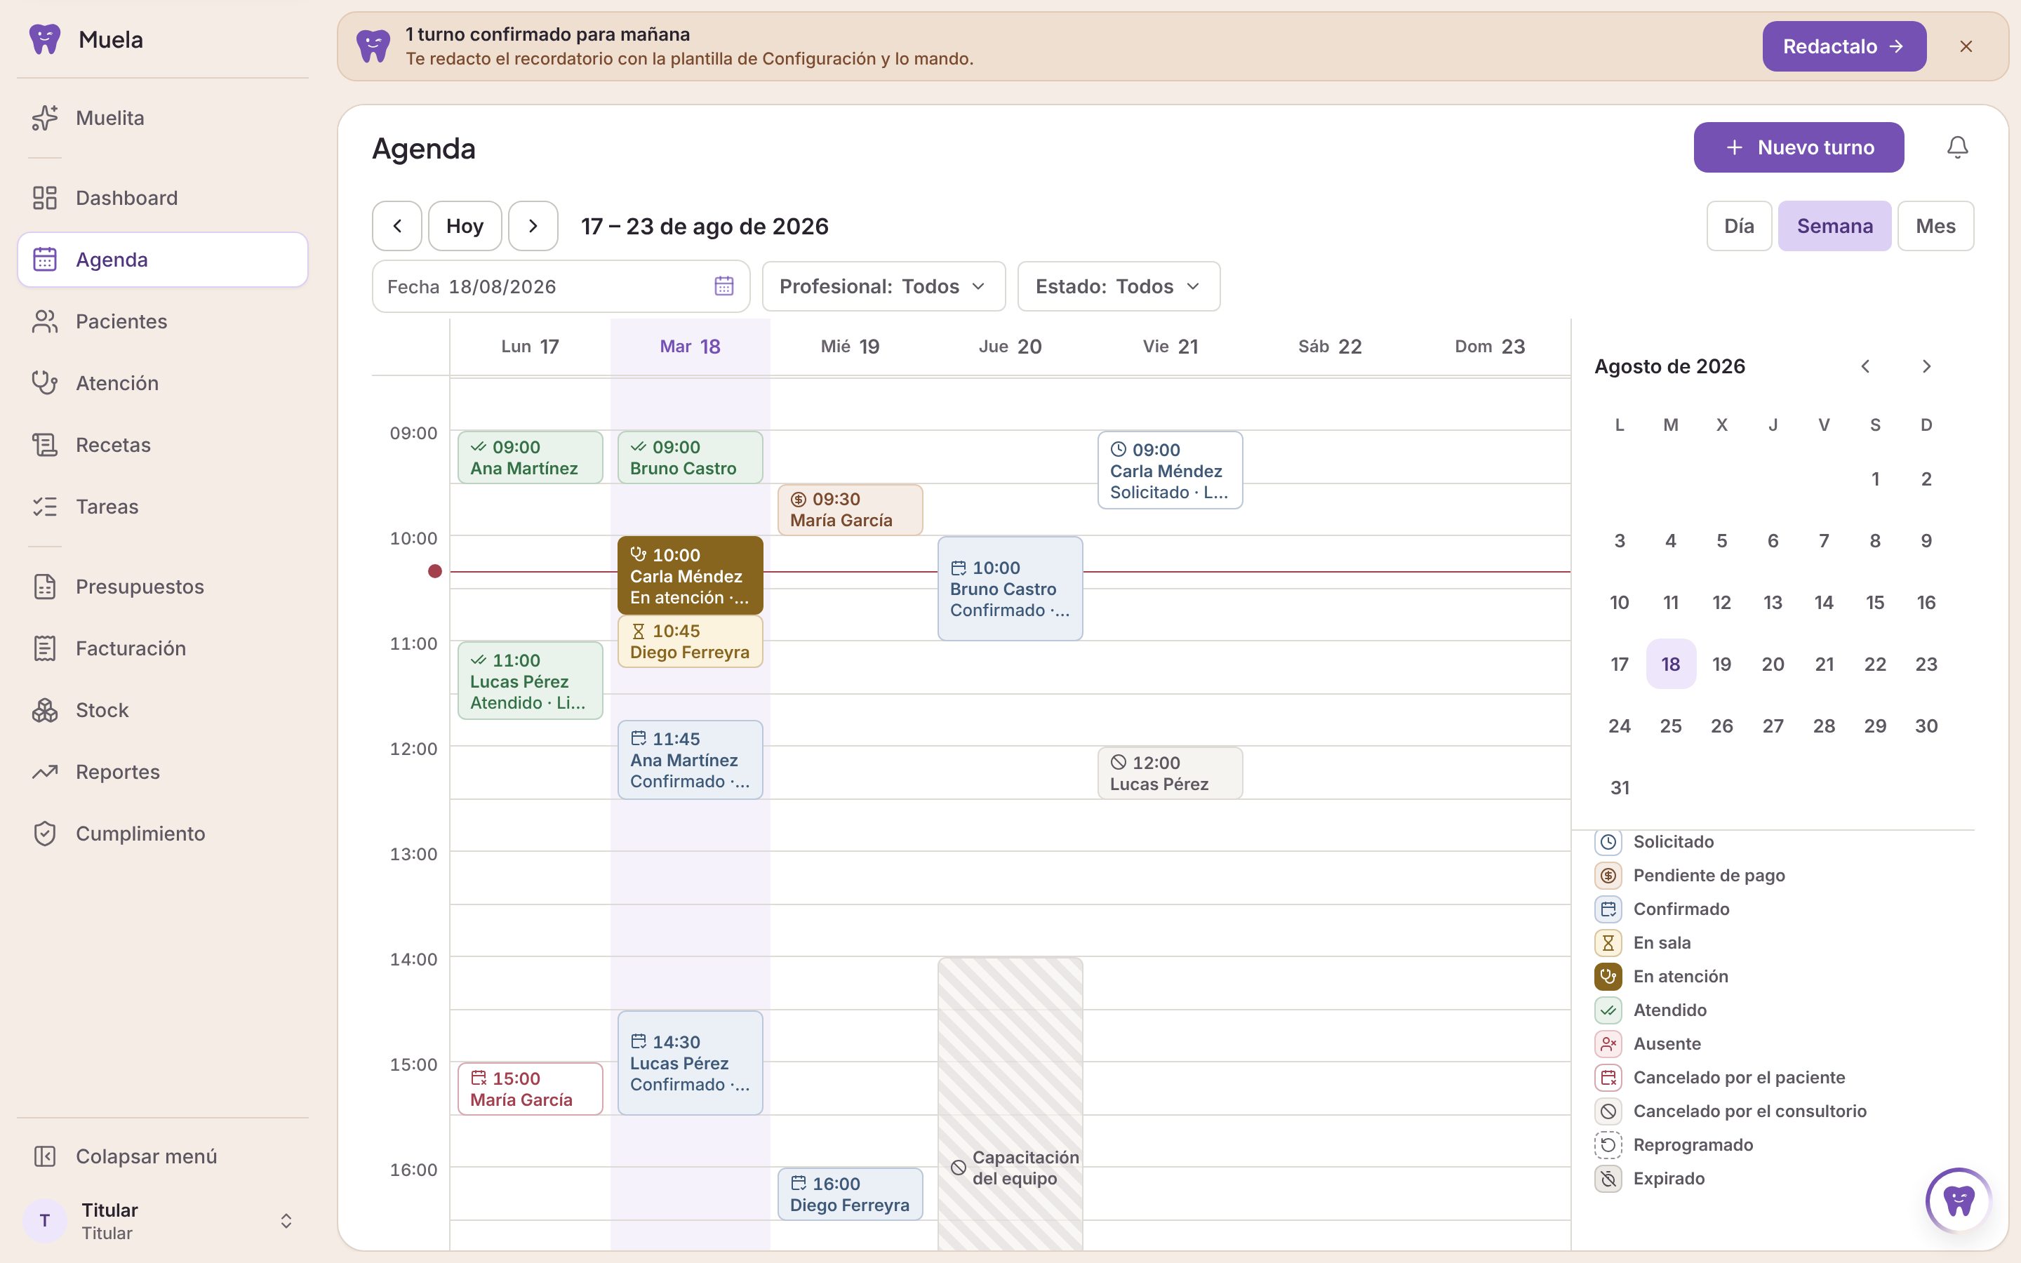Collapse the sidebar with Colapsar menú
Screen dimensions: 2021x1263
162,1157
